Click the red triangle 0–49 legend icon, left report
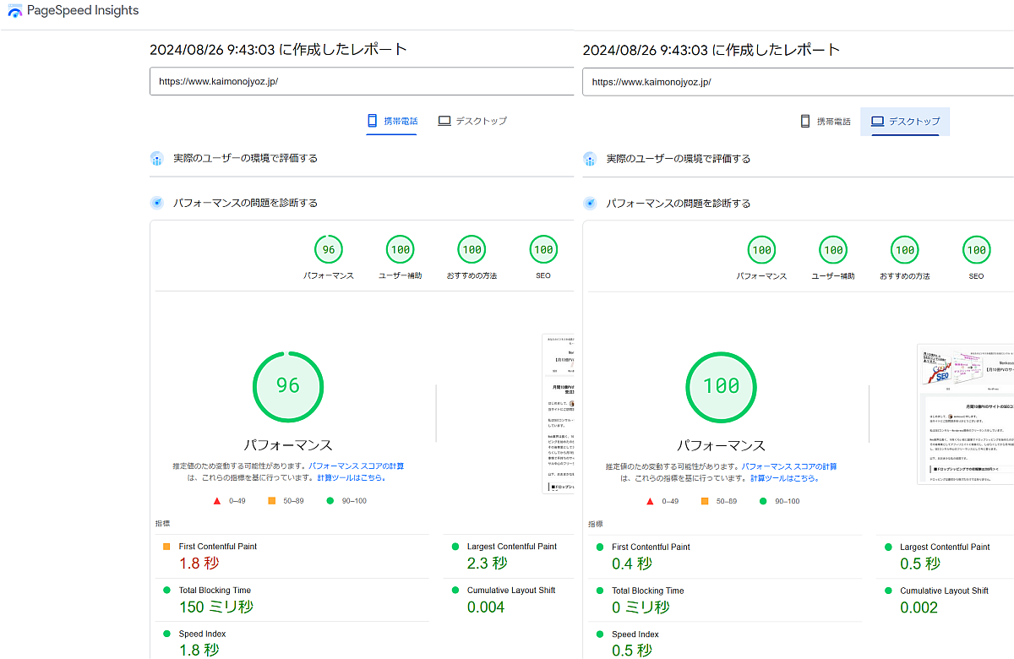The height and width of the screenshot is (659, 1014). pyautogui.click(x=217, y=501)
